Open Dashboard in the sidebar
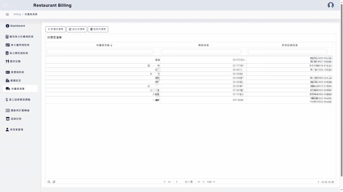 pyautogui.click(x=18, y=26)
